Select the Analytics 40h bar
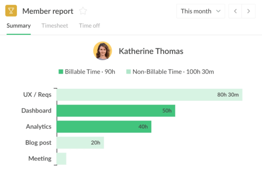 [104, 127]
